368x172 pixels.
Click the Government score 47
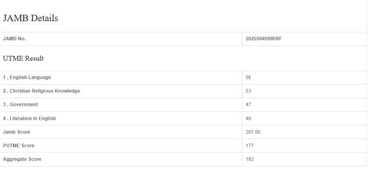click(x=248, y=105)
